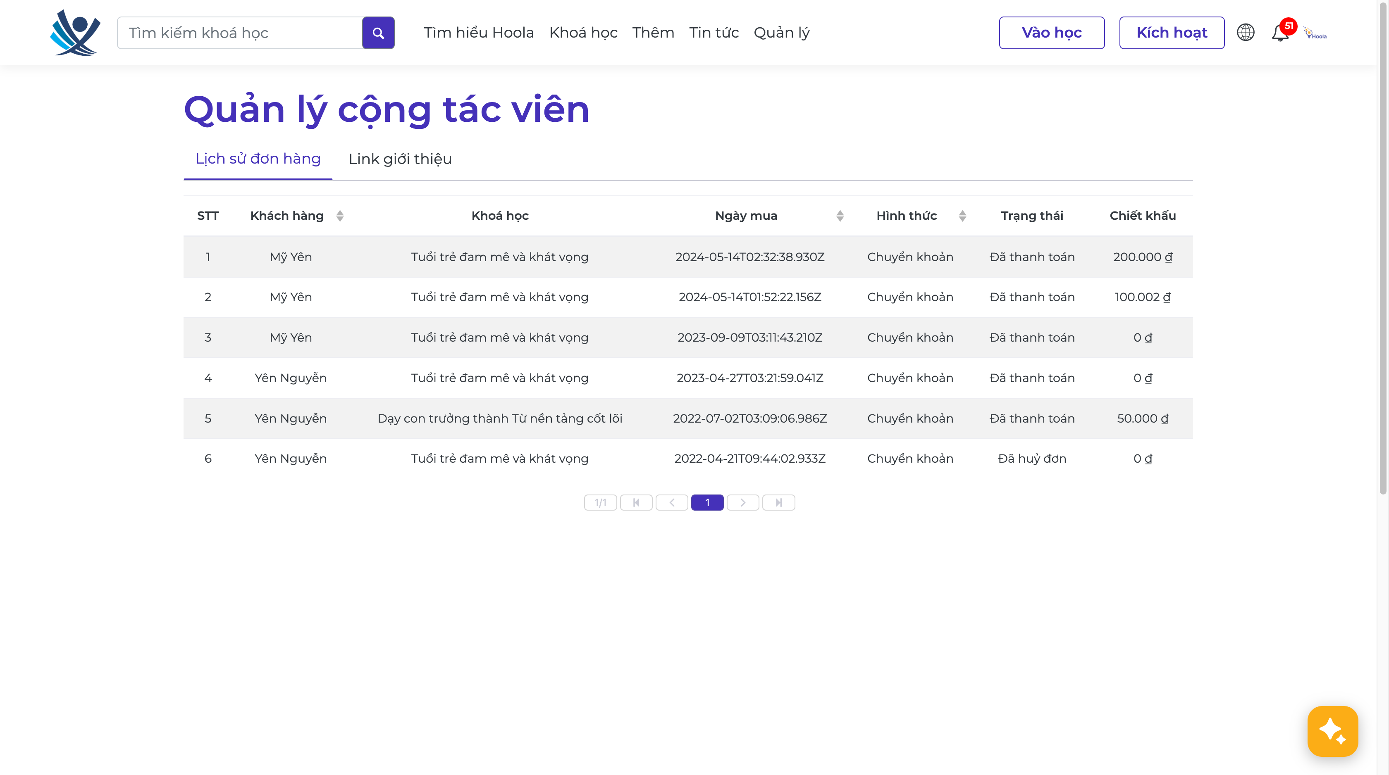Jump to last page in pagination

click(778, 502)
